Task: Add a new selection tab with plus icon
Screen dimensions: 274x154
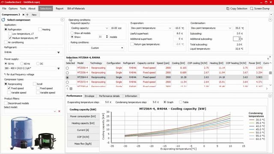Action: [27, 15]
